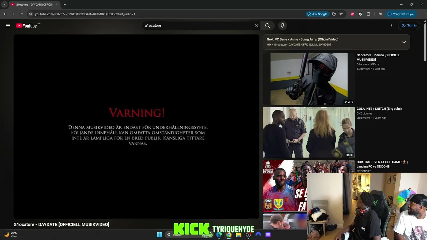Viewport: 427px width, 240px height.
Task: Click the page vertical scrollbar
Action: click(x=425, y=41)
